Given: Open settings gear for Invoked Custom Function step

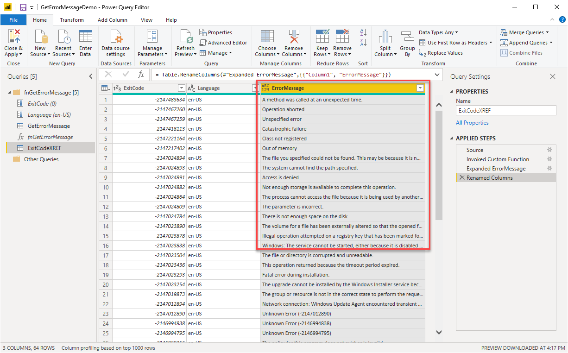Looking at the screenshot, I should pos(550,159).
